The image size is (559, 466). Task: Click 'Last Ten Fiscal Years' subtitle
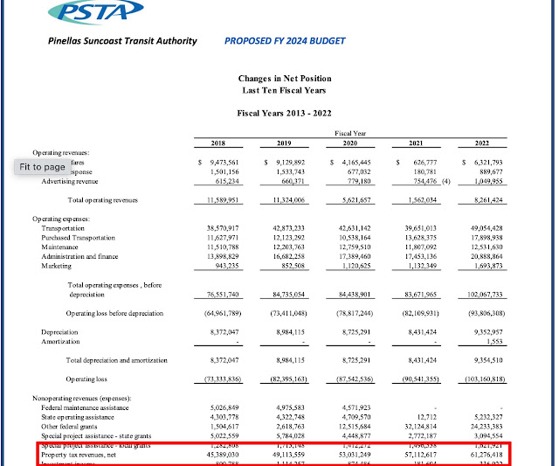[284, 90]
